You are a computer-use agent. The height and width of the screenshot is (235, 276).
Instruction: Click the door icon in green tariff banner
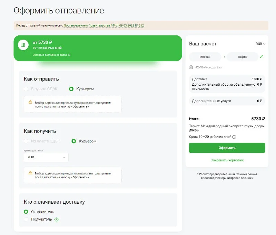click(x=23, y=45)
